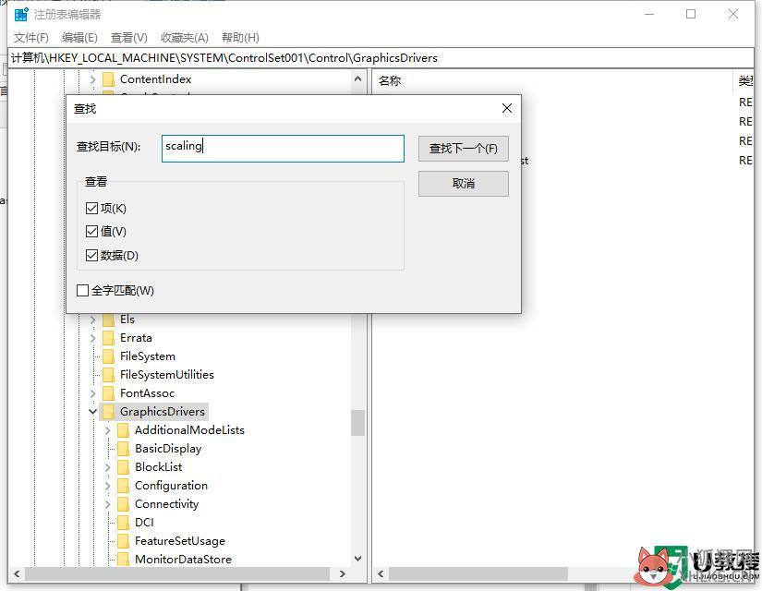Click values pane horizontal scroll left arrow

coord(381,574)
